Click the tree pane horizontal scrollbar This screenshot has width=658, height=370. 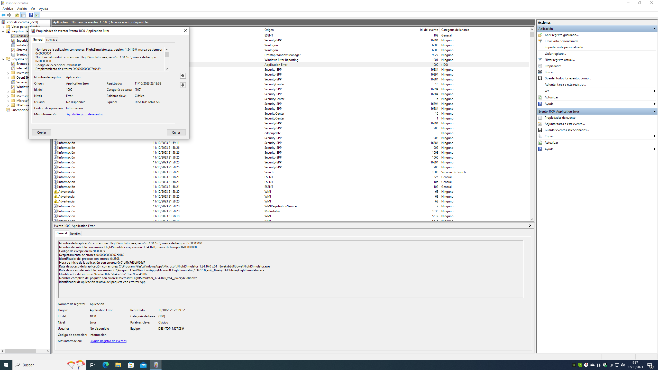(26, 351)
